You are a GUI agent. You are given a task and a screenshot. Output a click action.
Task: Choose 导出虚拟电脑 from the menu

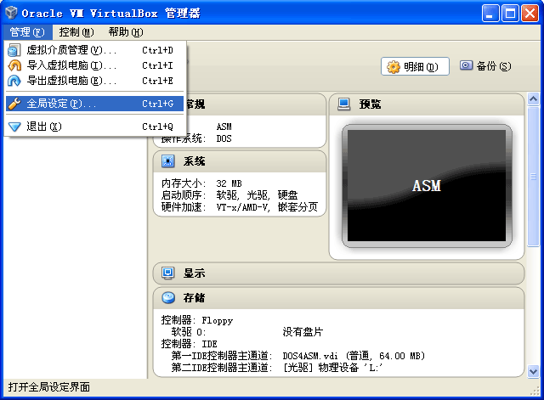pyautogui.click(x=94, y=81)
